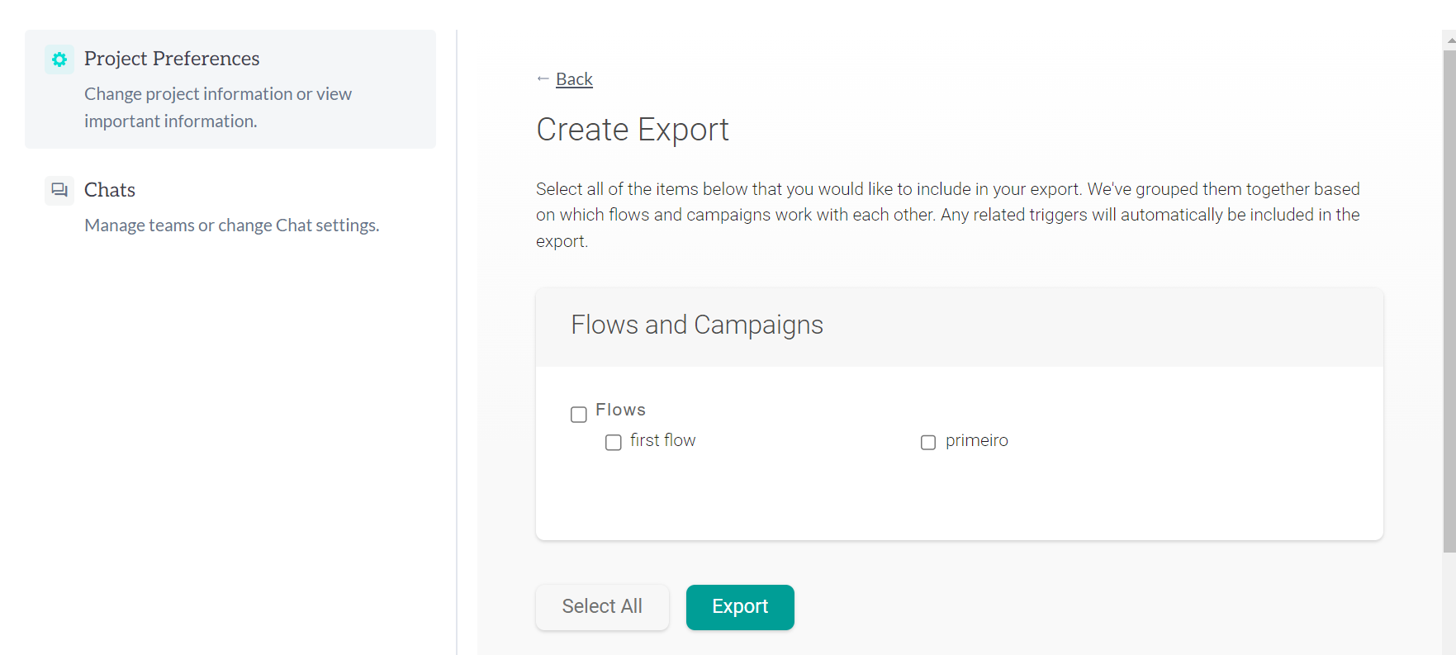Switch to the Chats settings title
This screenshot has height=655, width=1456.
coord(110,190)
